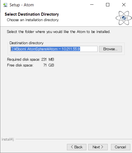
Task: Open the Browse... folder picker
Action: pyautogui.click(x=110, y=49)
